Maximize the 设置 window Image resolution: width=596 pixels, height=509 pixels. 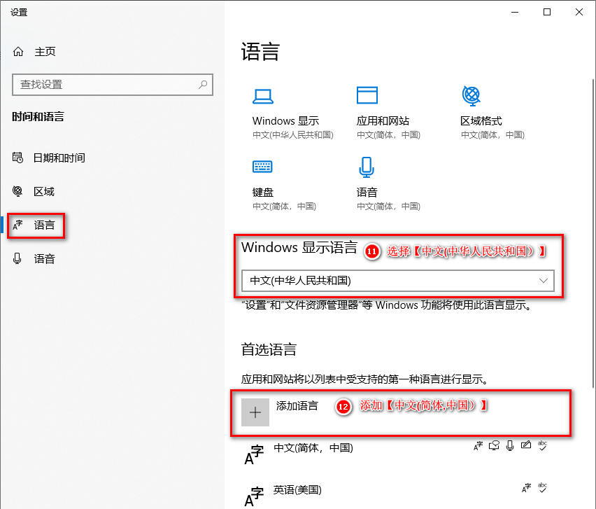[547, 12]
